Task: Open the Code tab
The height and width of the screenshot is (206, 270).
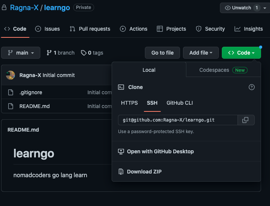Action: click(15, 29)
